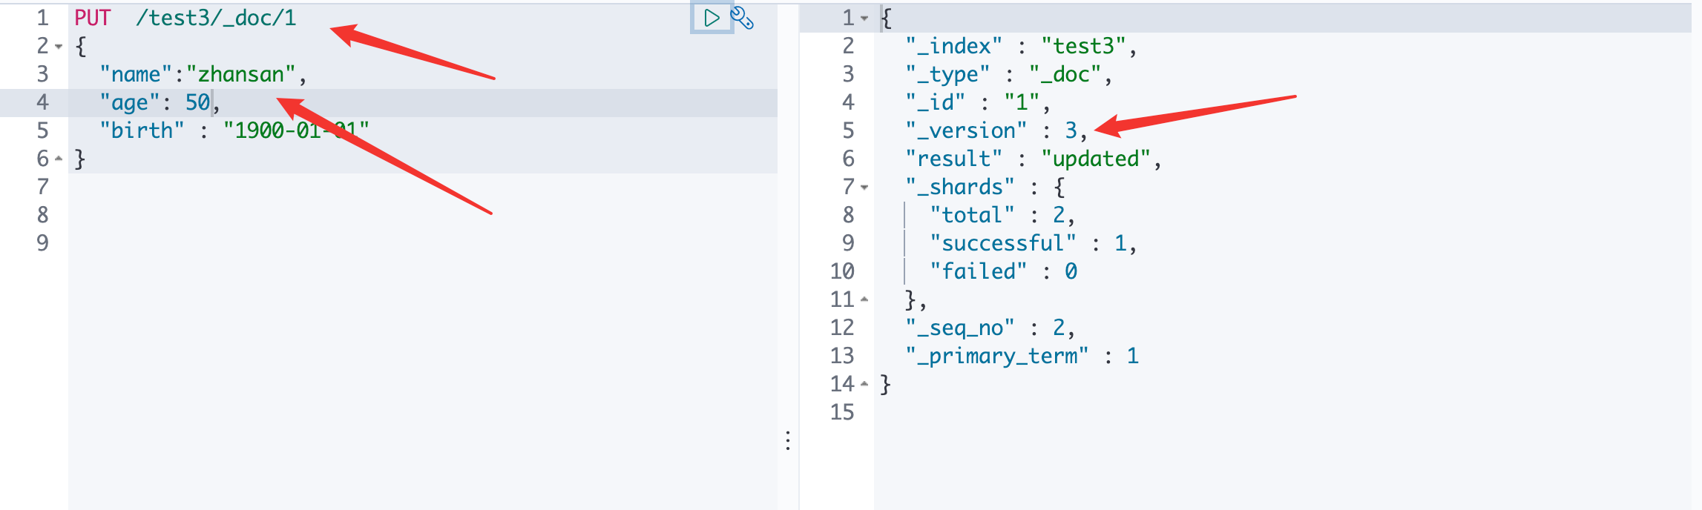Screen dimensions: 1702x510
Task: Click the "updated" result value
Action: 1096,159
